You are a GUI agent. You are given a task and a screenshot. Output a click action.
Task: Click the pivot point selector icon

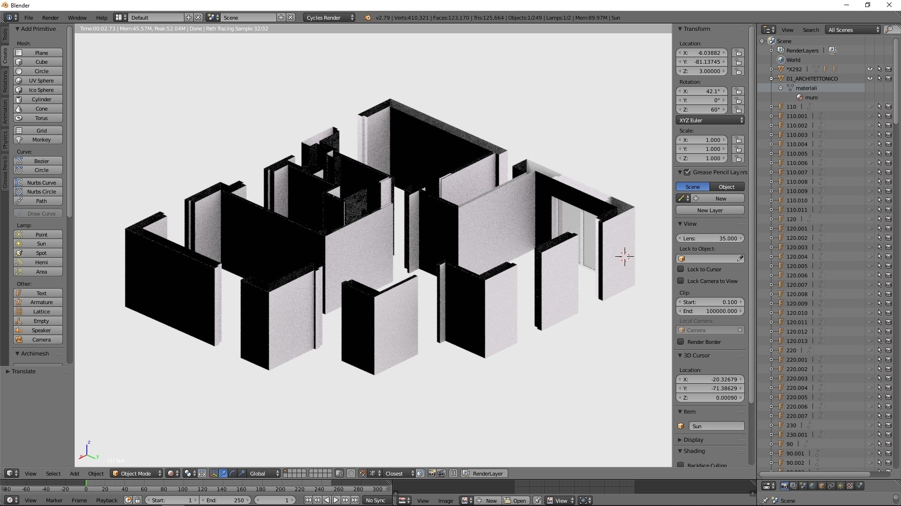[190, 474]
